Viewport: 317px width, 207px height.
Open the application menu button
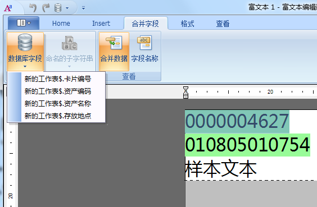[x=24, y=23]
